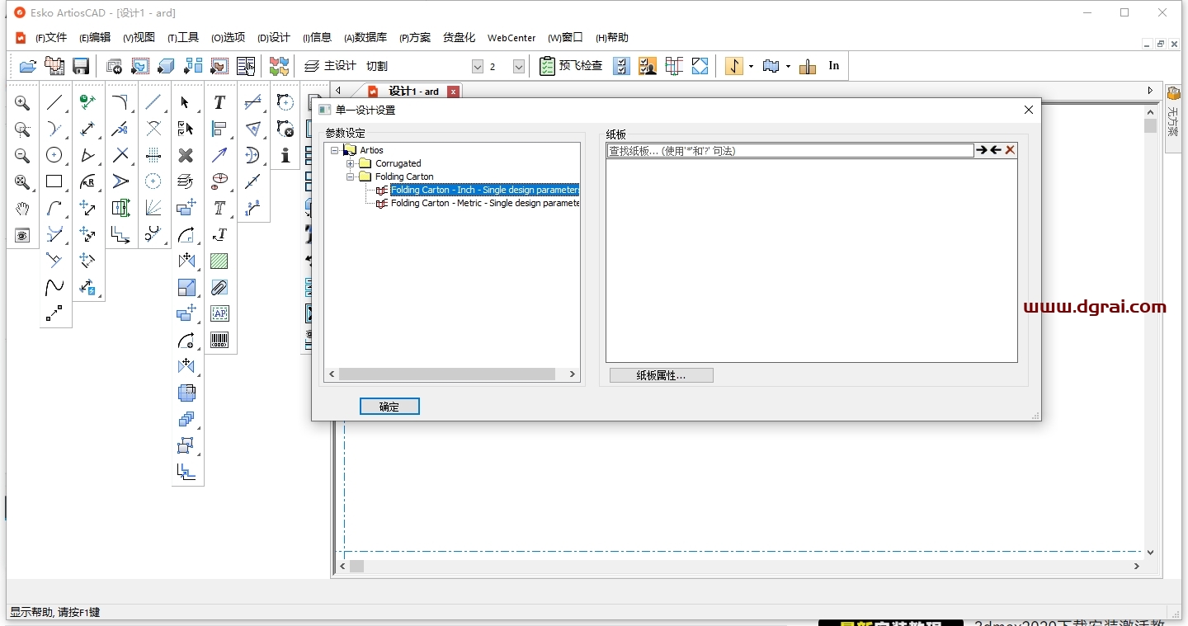
Task: Open dropdown arrow beside blue board icon
Action: tap(789, 67)
